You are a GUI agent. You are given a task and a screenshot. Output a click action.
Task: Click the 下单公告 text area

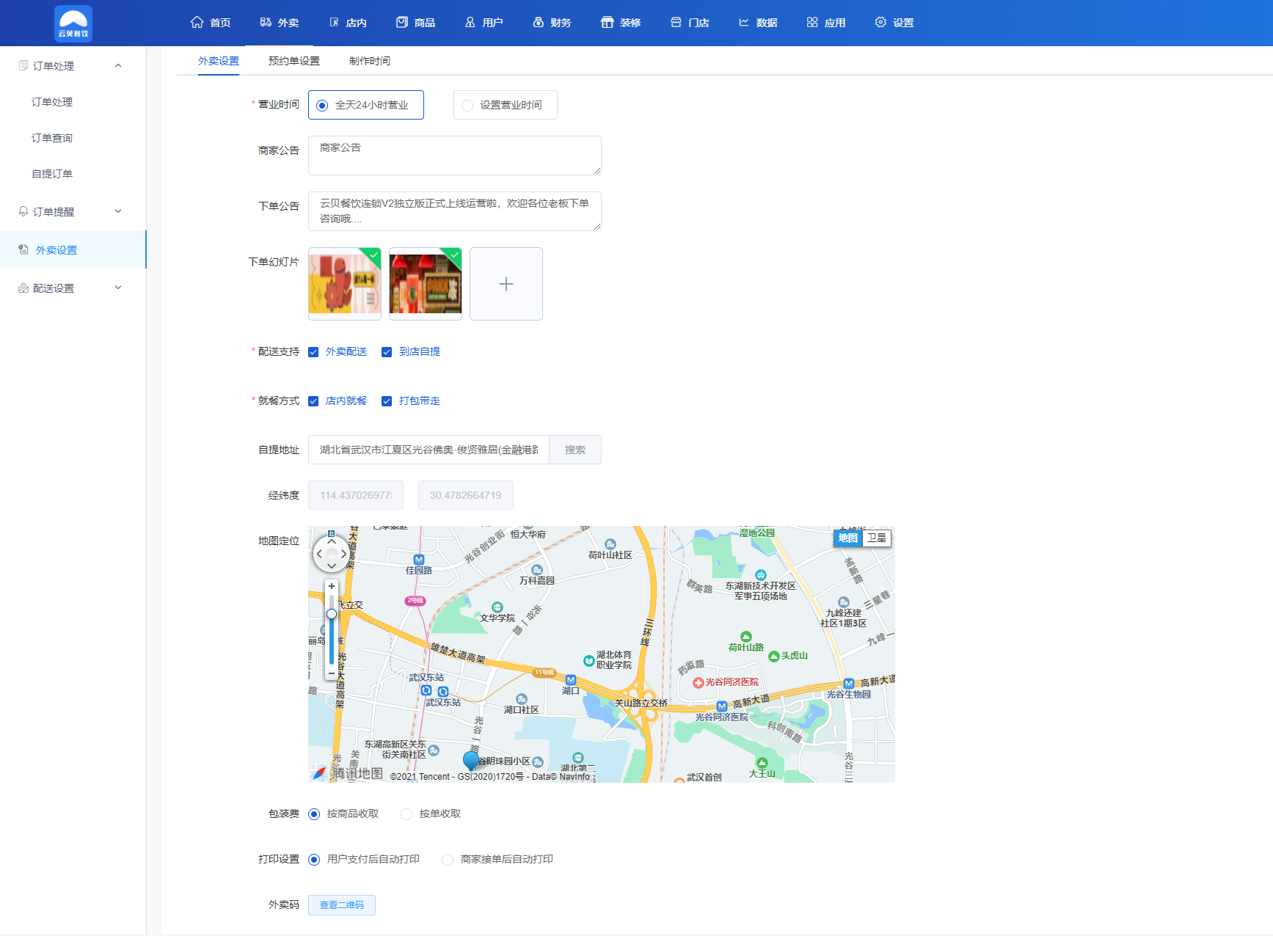click(x=455, y=211)
